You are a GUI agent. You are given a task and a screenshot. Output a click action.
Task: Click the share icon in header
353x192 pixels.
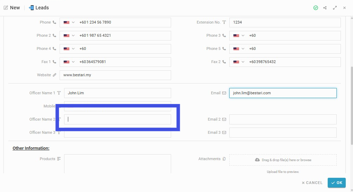pos(325,8)
